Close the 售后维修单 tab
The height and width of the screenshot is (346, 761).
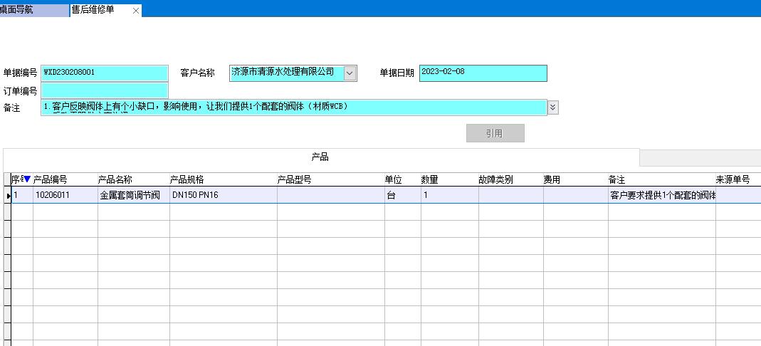136,11
